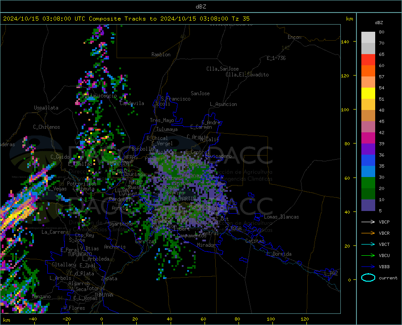The height and width of the screenshot is (325, 402).
Task: Click the 'Potrerillos' map label
Action: [x=82, y=184]
